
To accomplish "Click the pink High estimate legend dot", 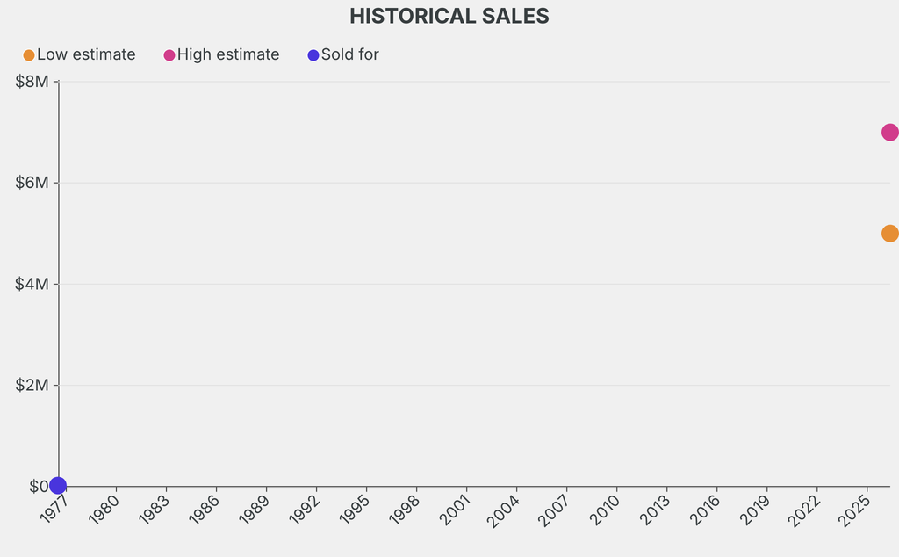I will (x=169, y=55).
